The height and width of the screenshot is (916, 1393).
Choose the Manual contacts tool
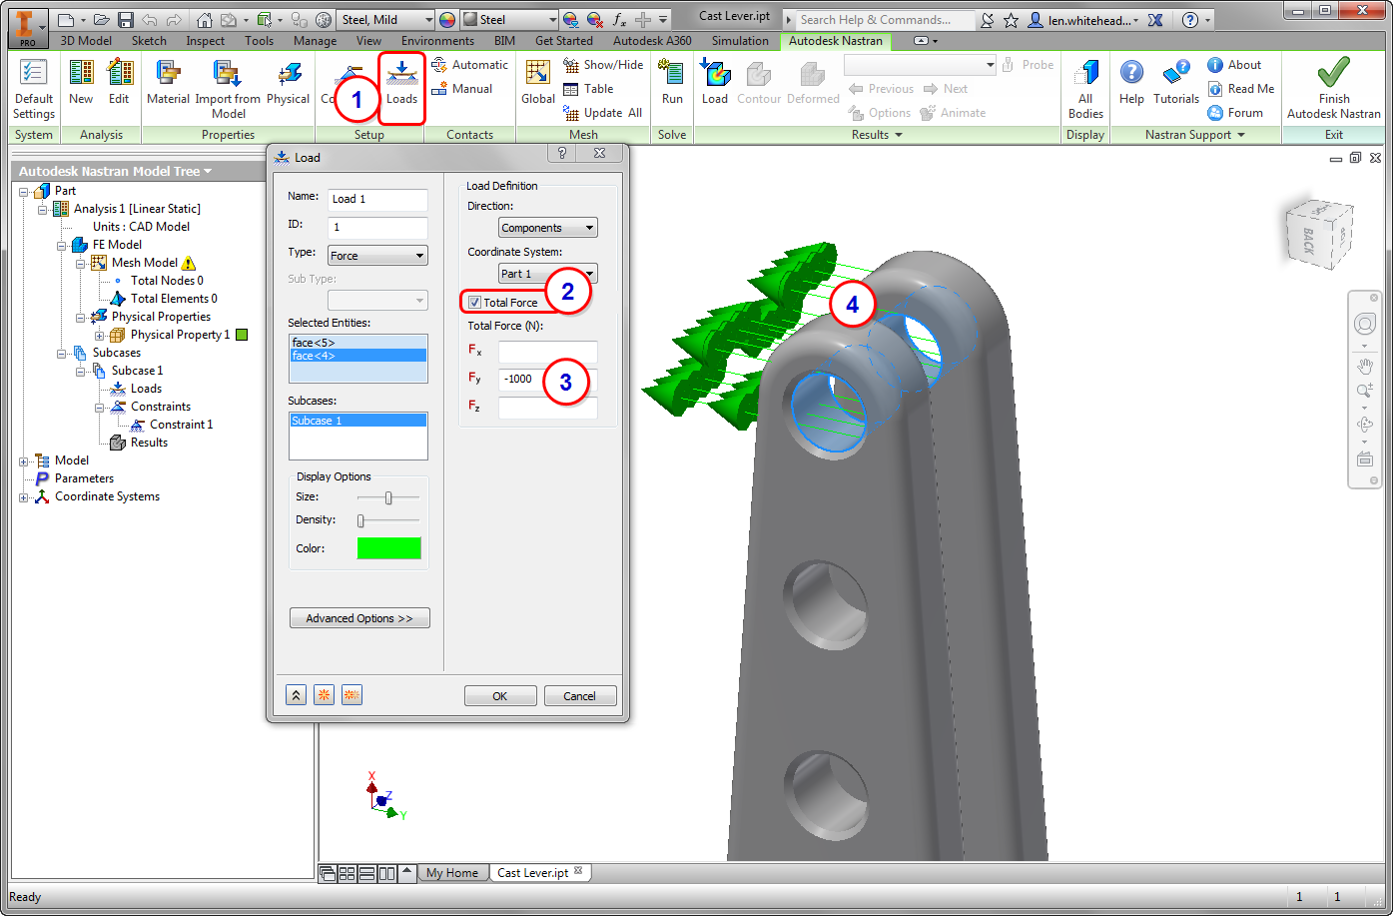(x=462, y=89)
